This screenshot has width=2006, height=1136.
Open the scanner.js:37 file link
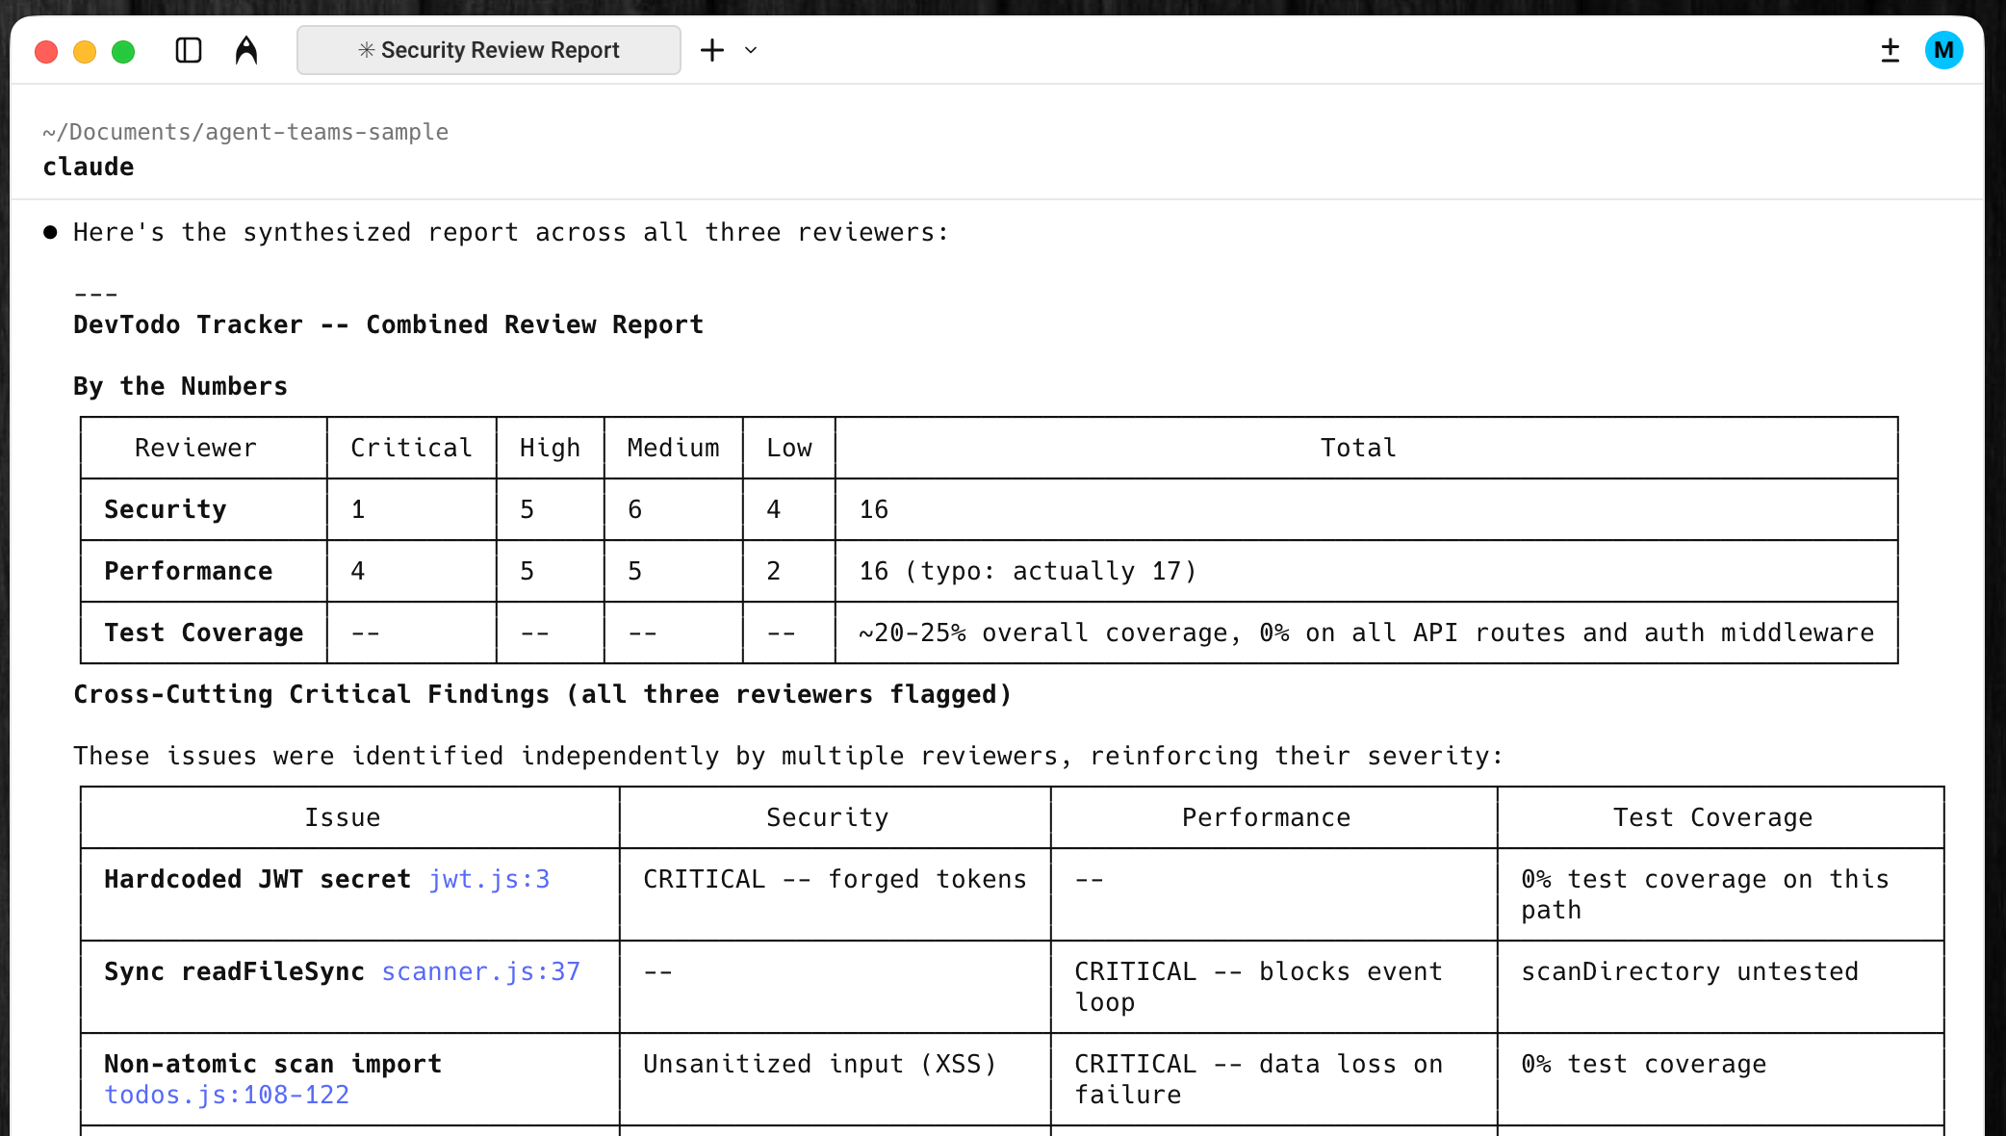click(x=480, y=971)
